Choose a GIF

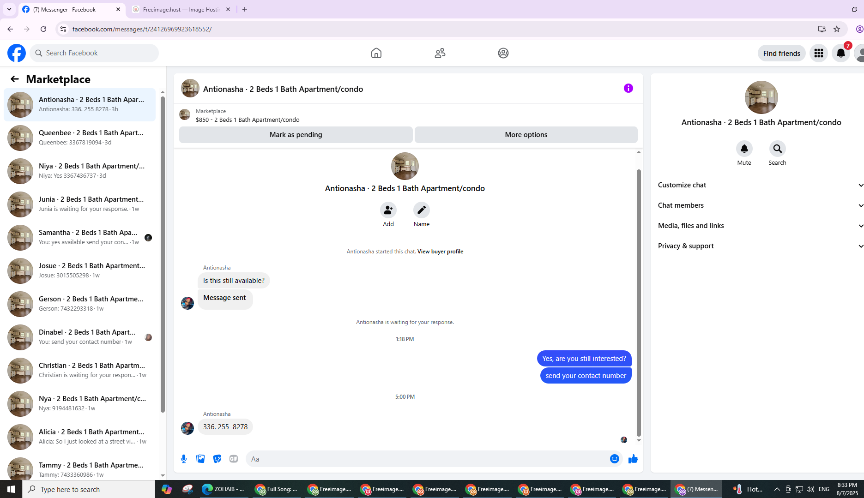[234, 459]
